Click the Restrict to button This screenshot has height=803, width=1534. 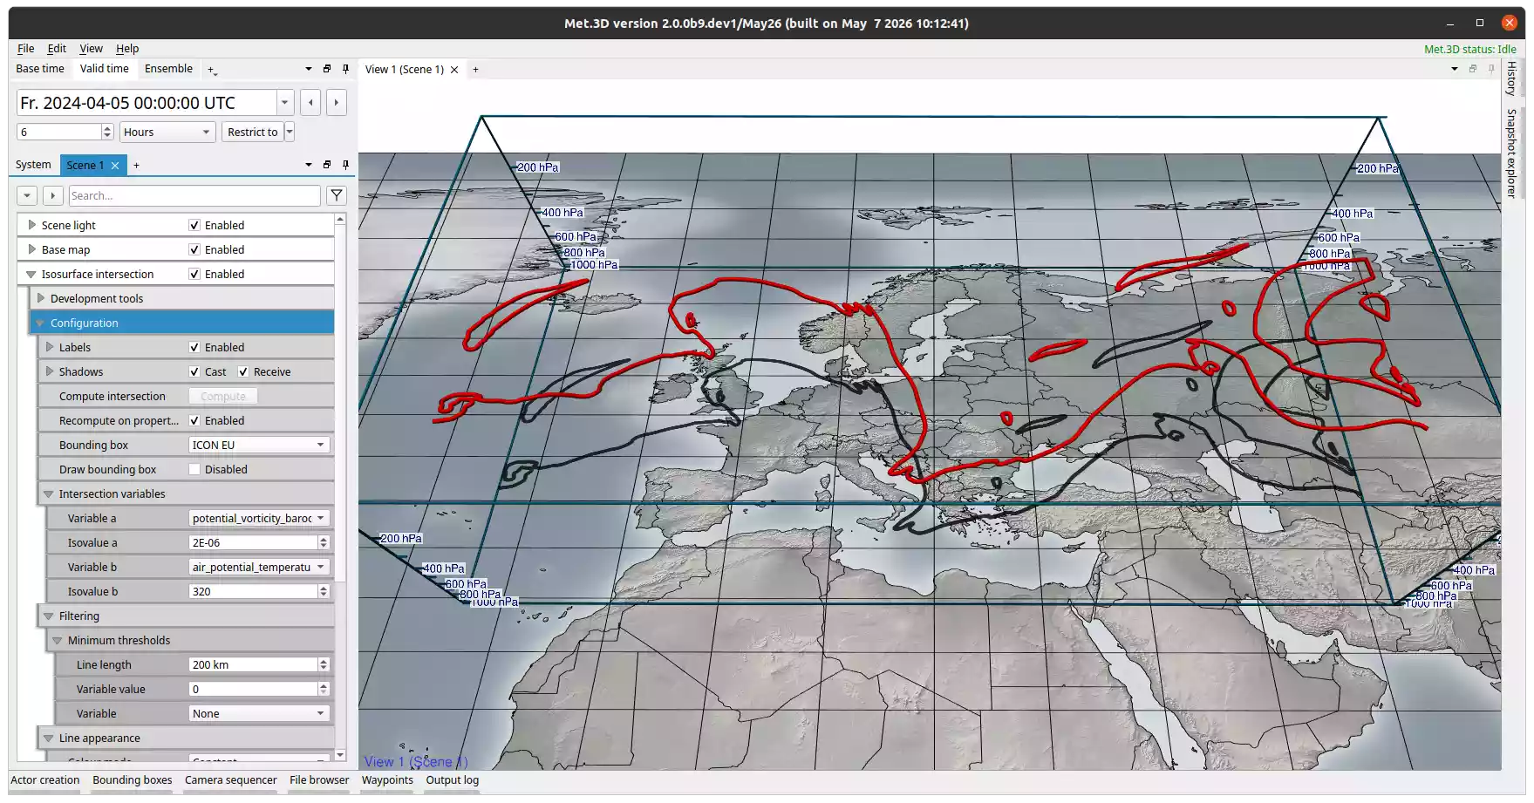click(x=253, y=132)
